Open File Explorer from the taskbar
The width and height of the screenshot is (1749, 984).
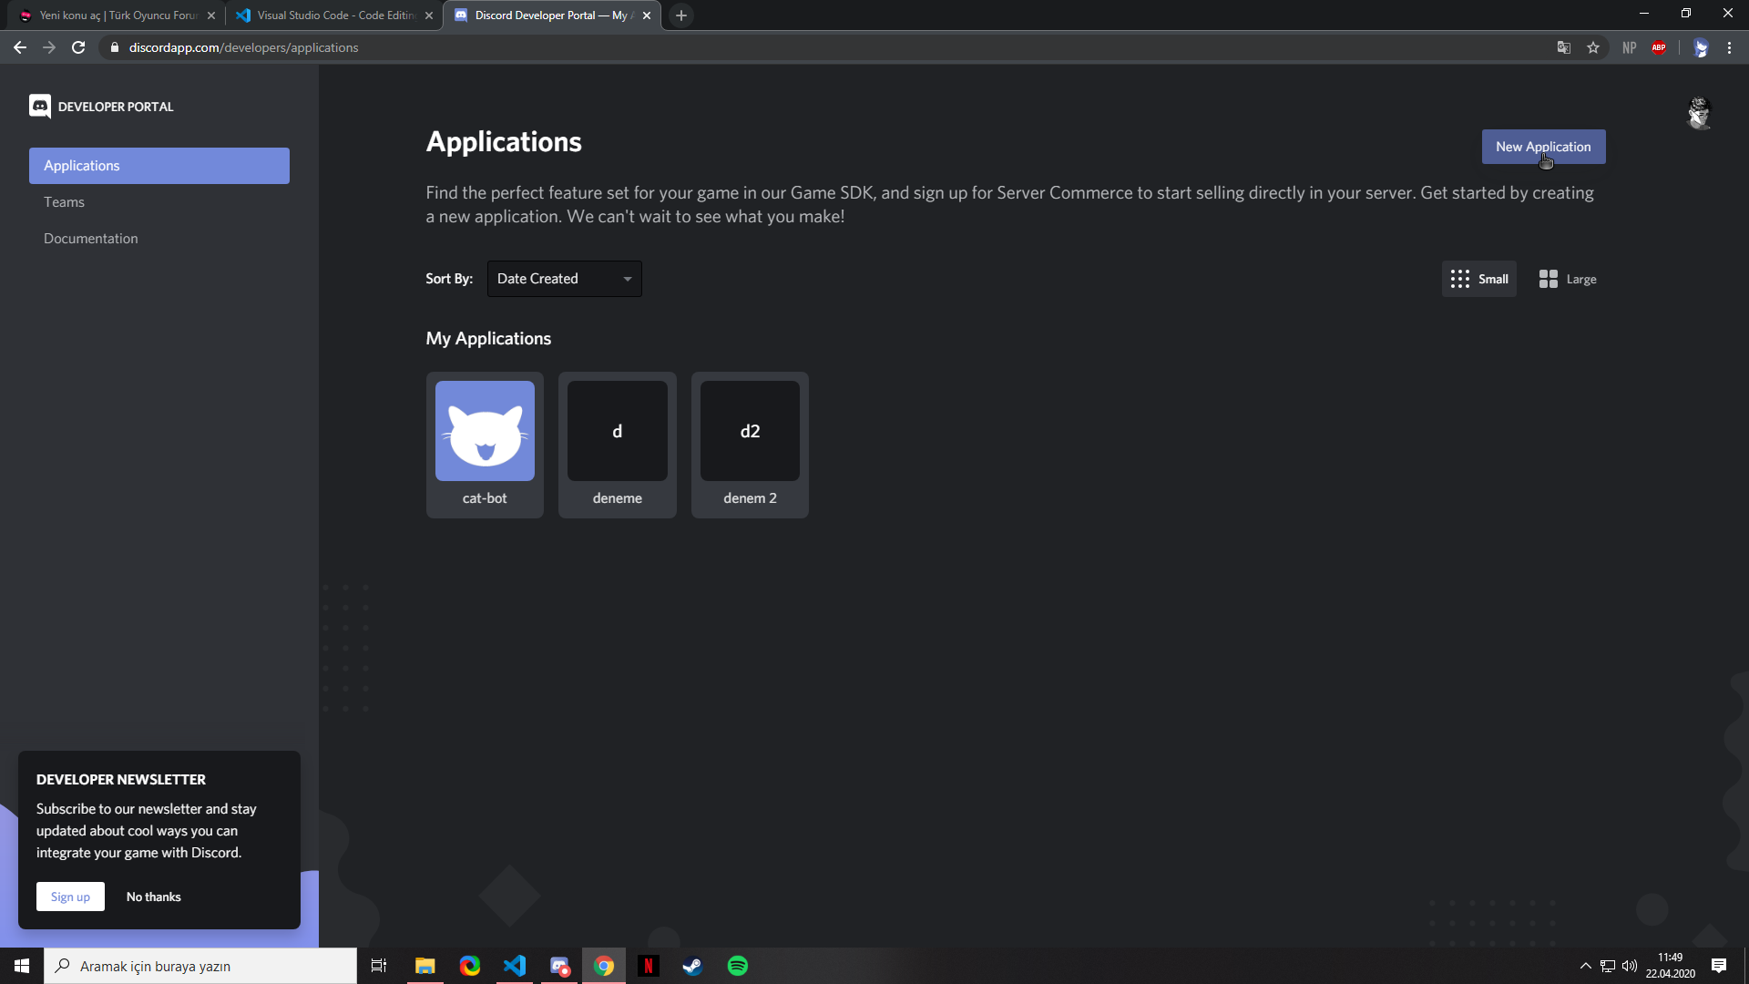pos(424,966)
